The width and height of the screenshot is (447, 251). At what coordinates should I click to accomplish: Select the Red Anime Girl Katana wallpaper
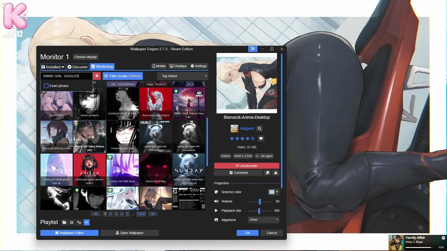[155, 104]
